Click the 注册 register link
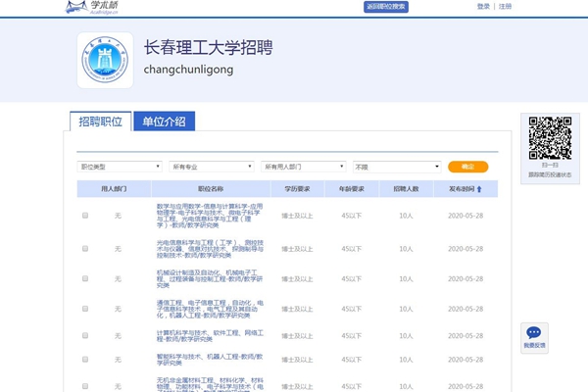 tap(505, 6)
